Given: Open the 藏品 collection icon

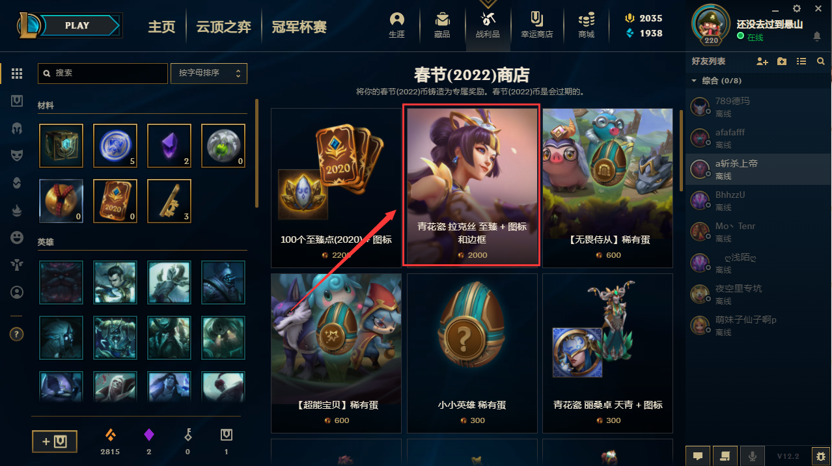Looking at the screenshot, I should tap(442, 25).
